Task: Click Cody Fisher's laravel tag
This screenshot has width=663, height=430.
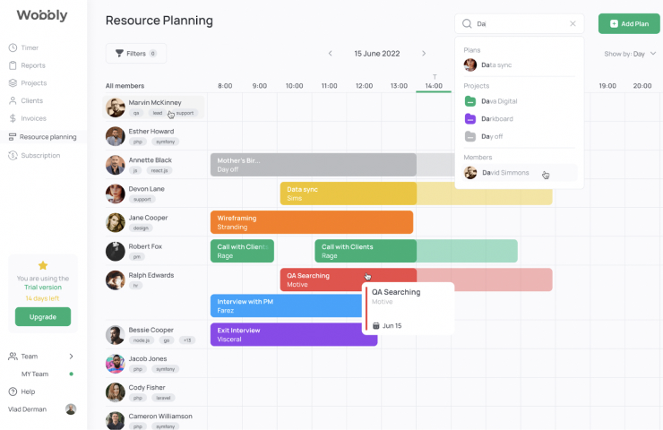Action: (x=163, y=398)
